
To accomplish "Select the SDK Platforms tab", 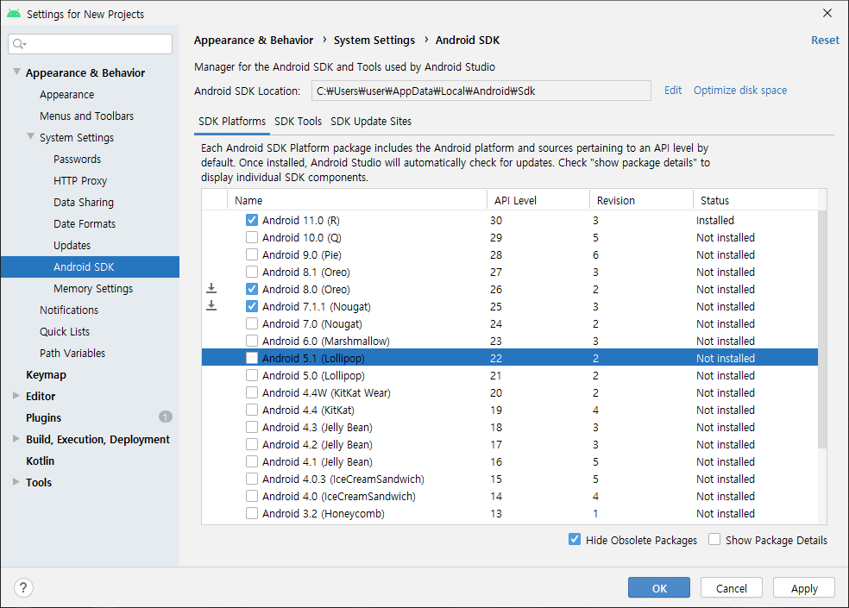I will coord(232,122).
